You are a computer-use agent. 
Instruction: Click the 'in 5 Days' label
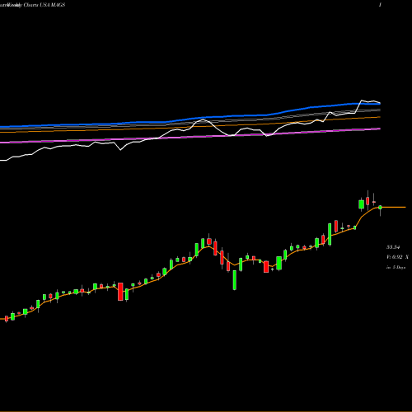pyautogui.click(x=396, y=267)
